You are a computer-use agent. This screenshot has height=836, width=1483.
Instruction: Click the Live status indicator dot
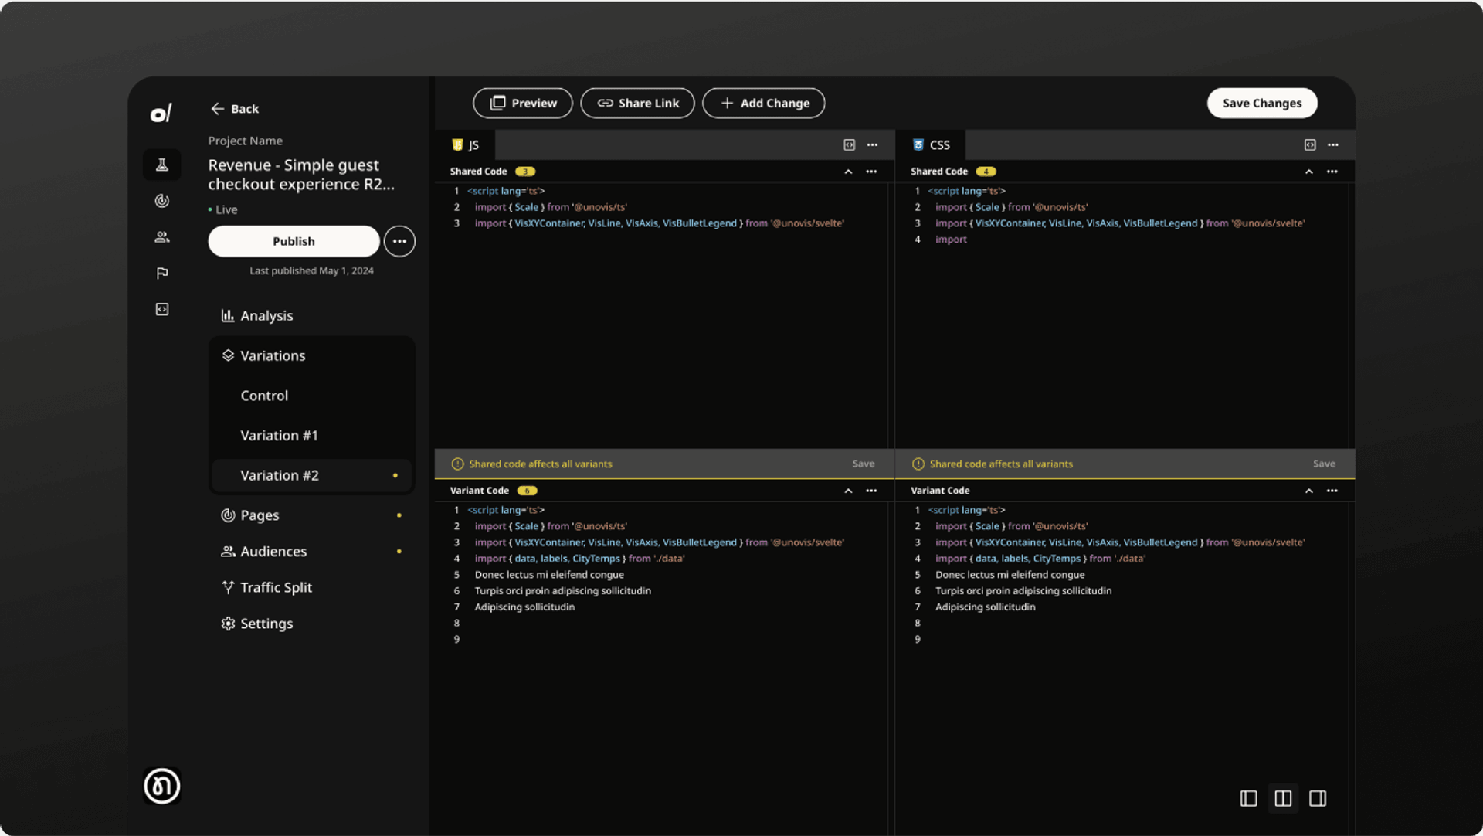[208, 209]
